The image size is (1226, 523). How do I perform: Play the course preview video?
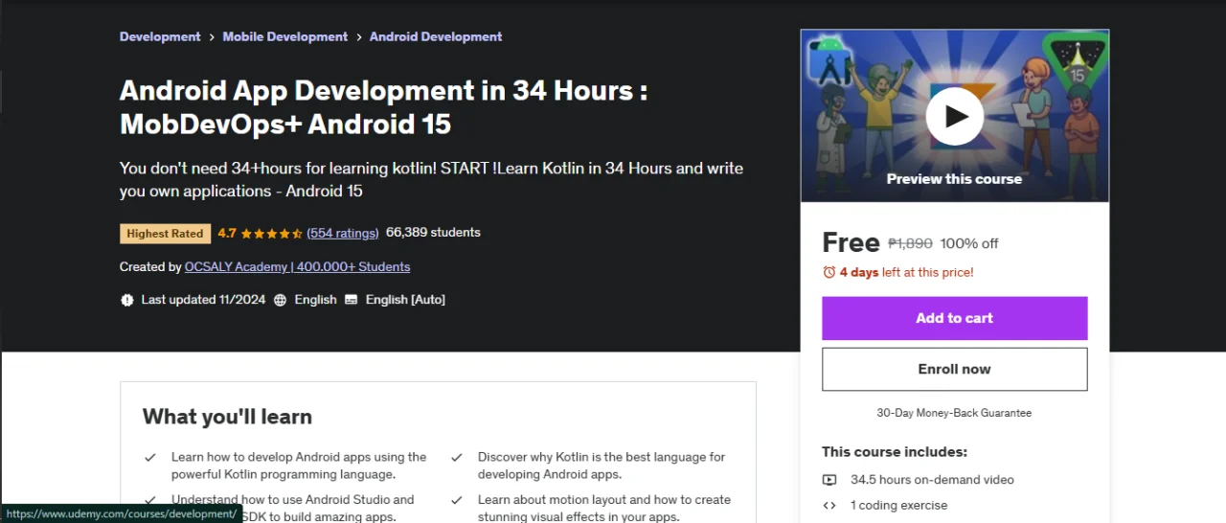tap(954, 116)
